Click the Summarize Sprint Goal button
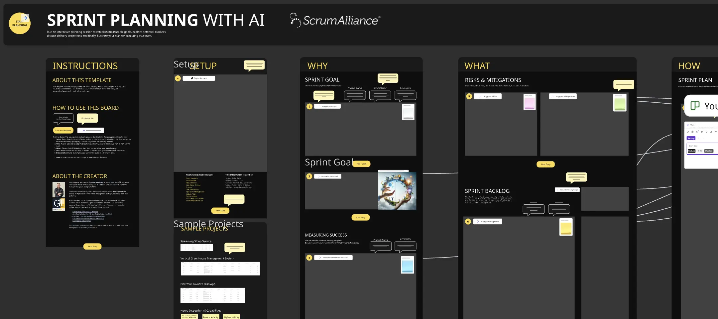This screenshot has width=718, height=319. (328, 176)
